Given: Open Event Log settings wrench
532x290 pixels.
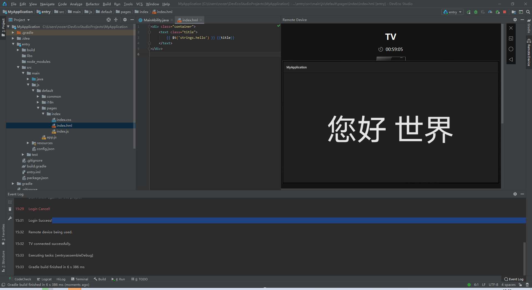Looking at the screenshot, I should pyautogui.click(x=10, y=218).
